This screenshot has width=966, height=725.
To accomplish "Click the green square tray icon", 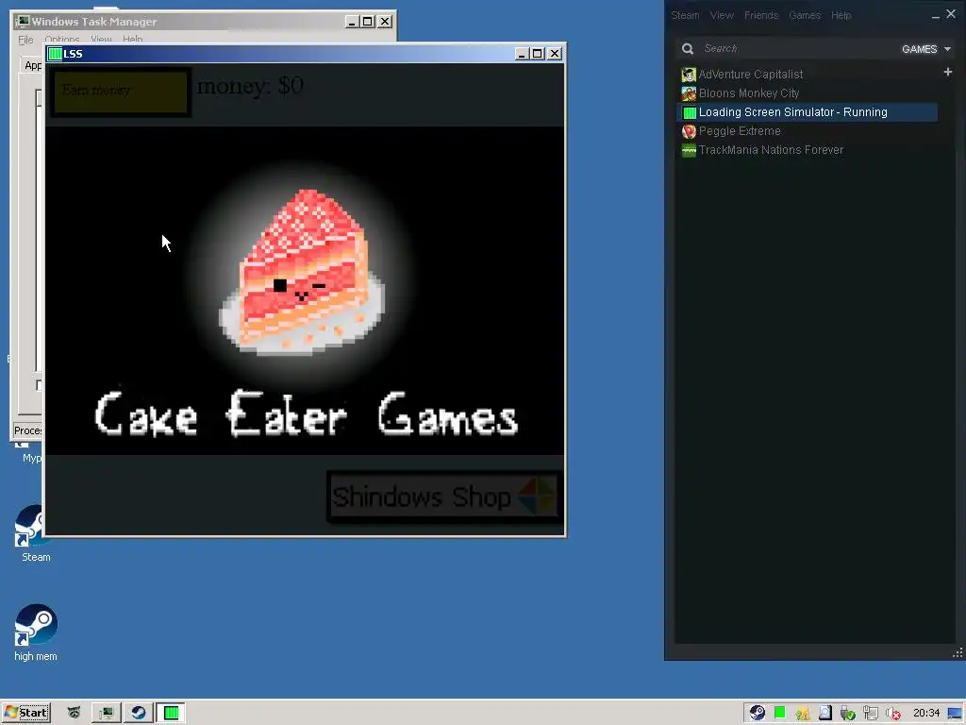I will point(780,713).
